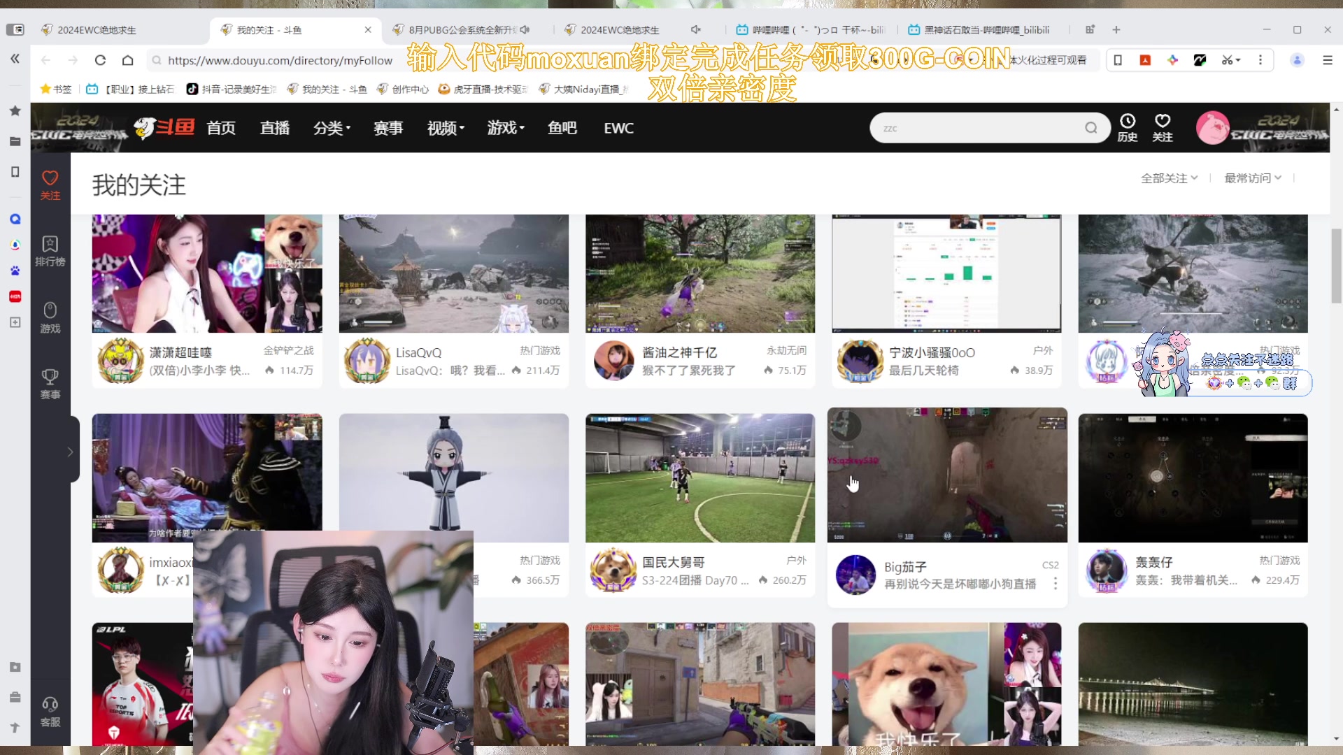1343x755 pixels.
Task: Open 虎牙直播-技术驱动 bookmark
Action: pos(483,89)
